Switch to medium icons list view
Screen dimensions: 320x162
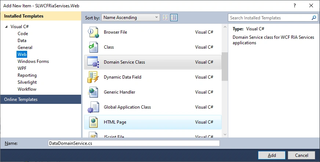click(174, 18)
